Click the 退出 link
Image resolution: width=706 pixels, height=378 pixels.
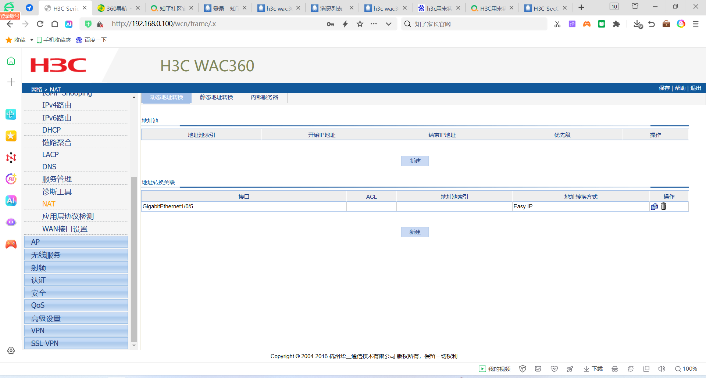pos(696,88)
